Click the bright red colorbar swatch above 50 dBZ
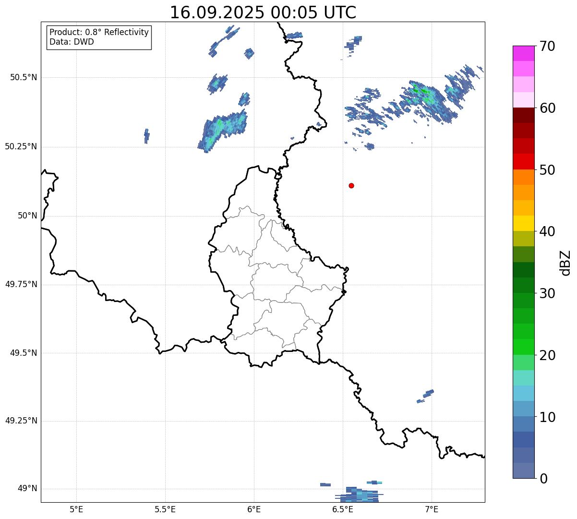Viewport: 577px width, 519px height. (524, 162)
